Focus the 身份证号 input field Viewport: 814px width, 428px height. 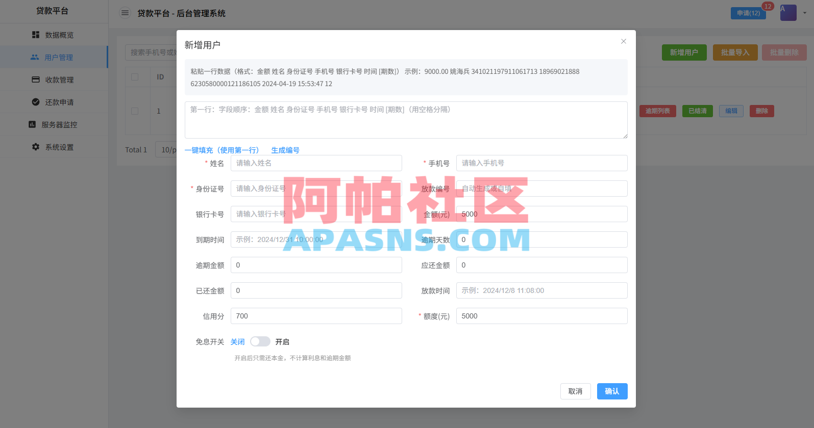316,189
